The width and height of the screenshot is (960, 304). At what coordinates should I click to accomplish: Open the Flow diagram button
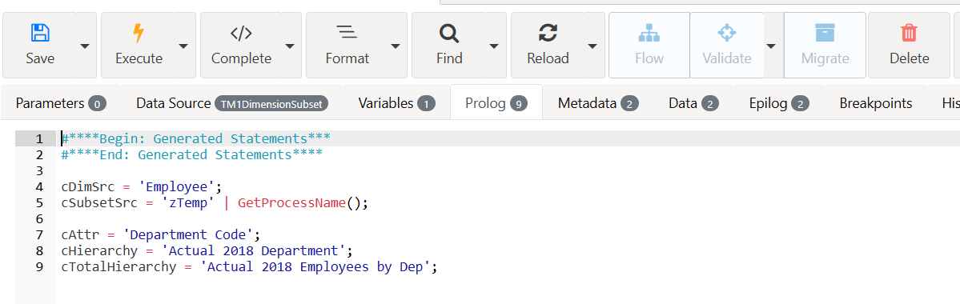(649, 46)
